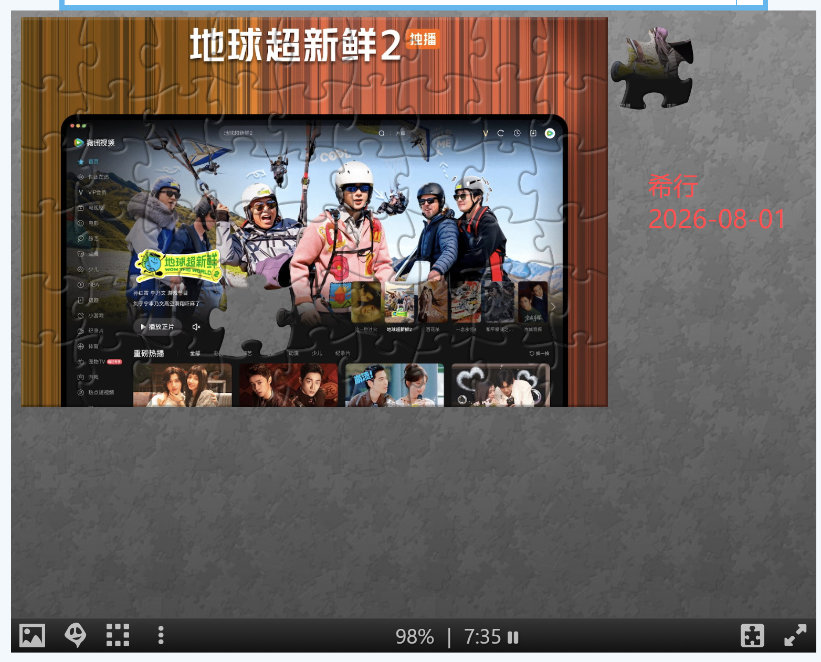The height and width of the screenshot is (662, 821).
Task: Pick up the loose puzzle piece
Action: [x=652, y=68]
